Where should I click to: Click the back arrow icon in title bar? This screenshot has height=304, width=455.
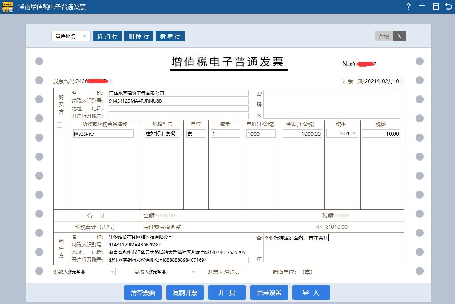448,6
